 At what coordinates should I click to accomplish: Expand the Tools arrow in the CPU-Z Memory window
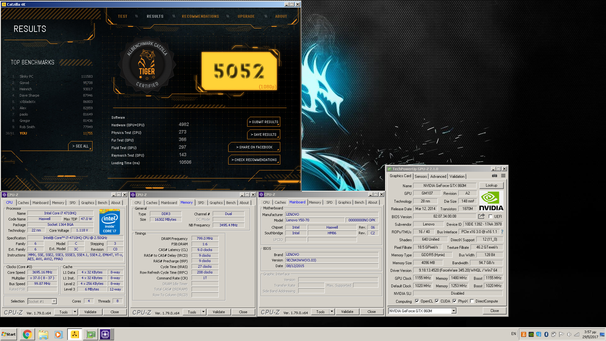click(x=204, y=312)
